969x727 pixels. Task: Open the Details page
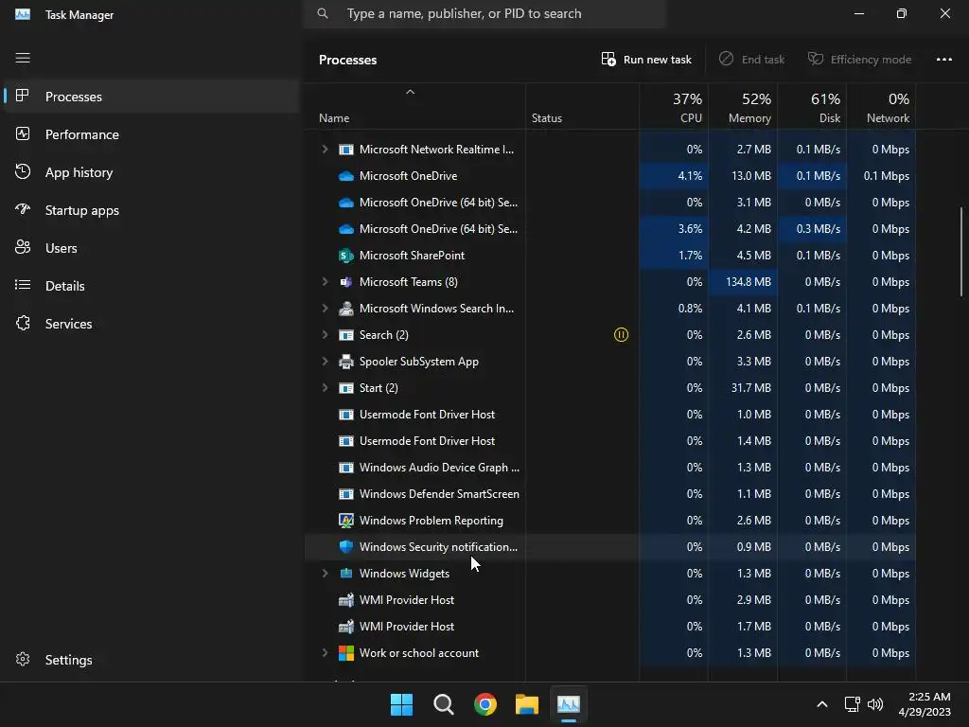pos(150,286)
